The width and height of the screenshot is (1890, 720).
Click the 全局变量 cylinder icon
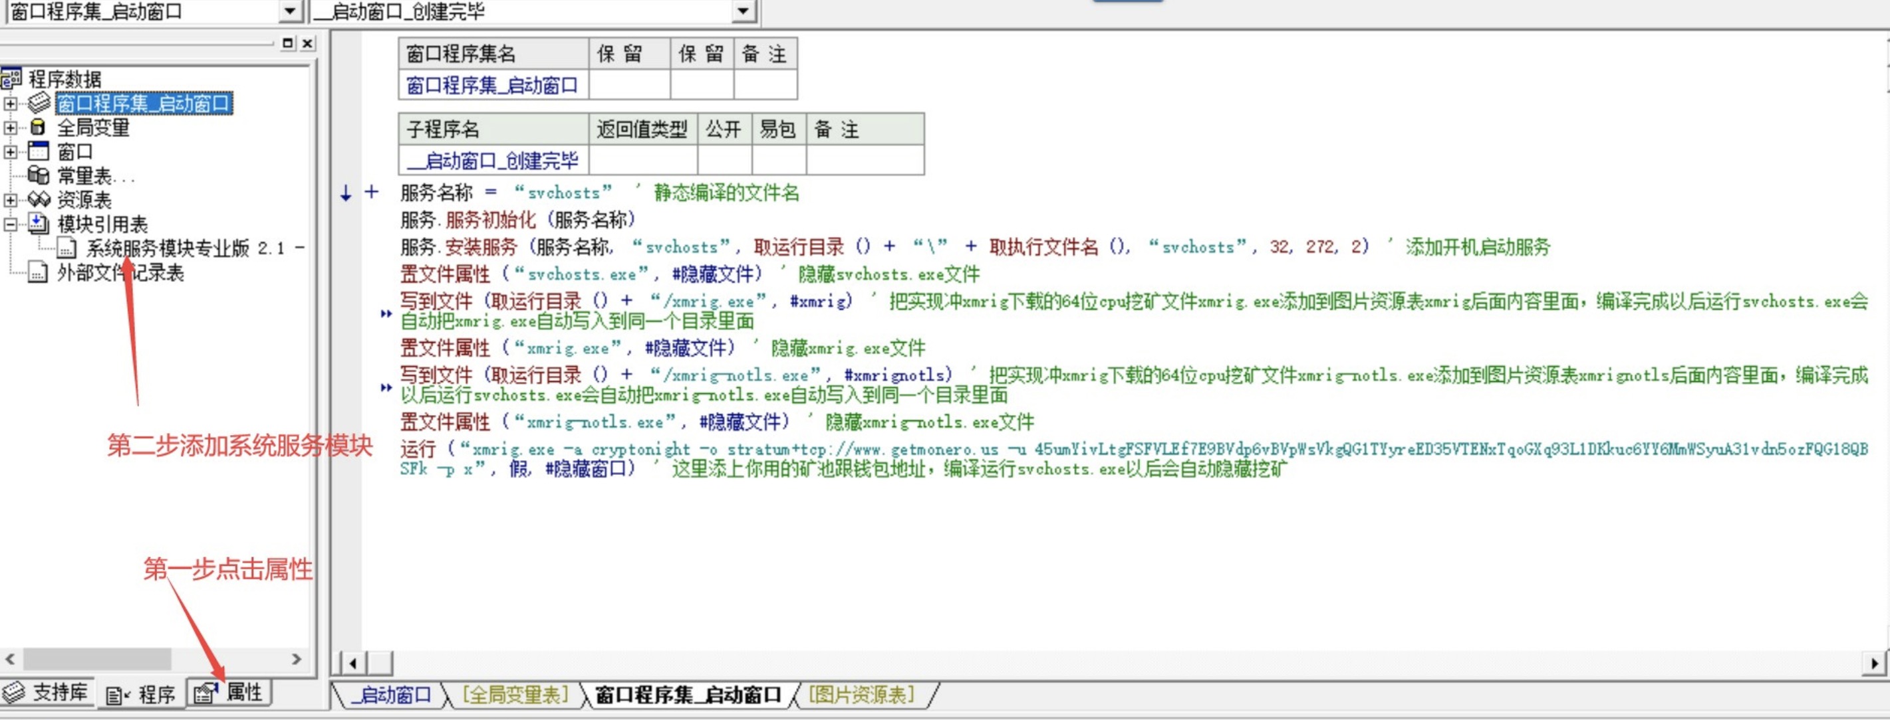37,128
